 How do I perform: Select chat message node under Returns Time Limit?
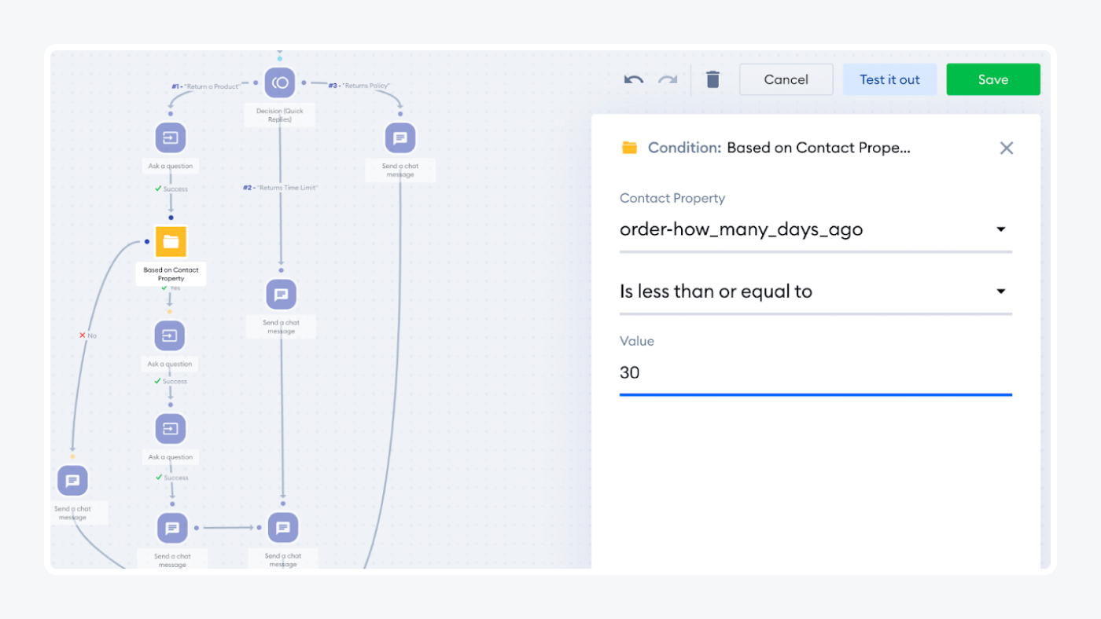[x=281, y=295]
